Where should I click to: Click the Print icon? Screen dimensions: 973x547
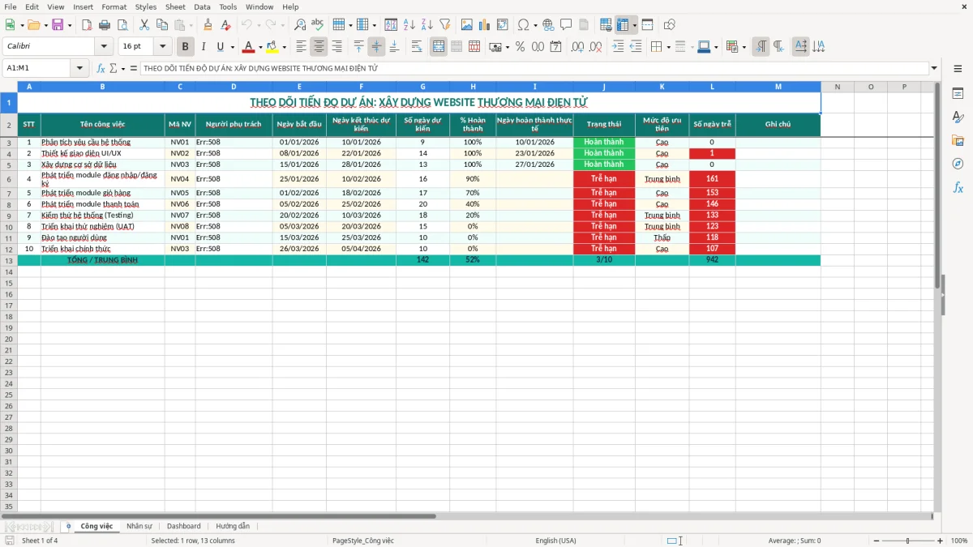[104, 25]
